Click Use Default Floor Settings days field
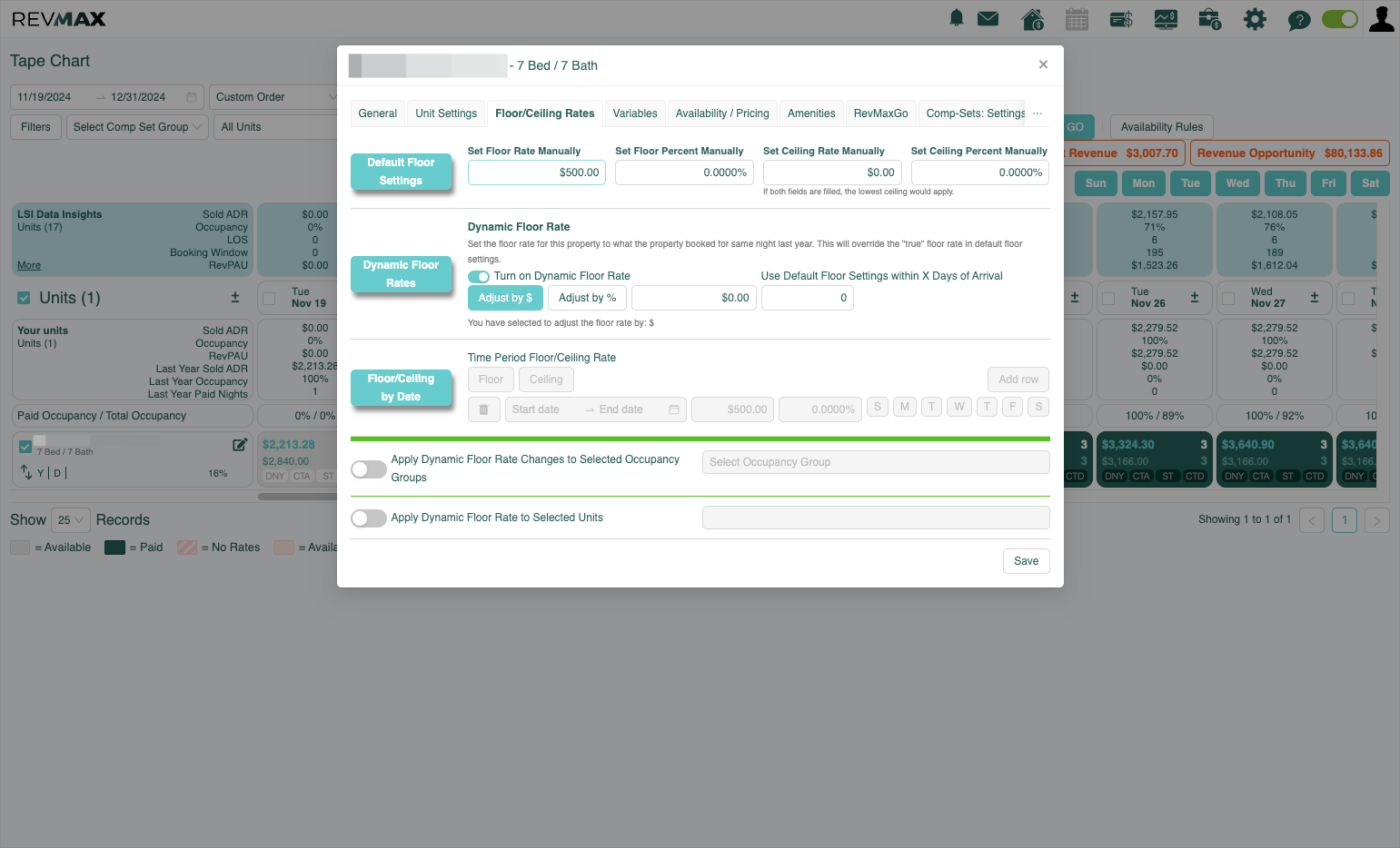1400x848 pixels. 808,298
